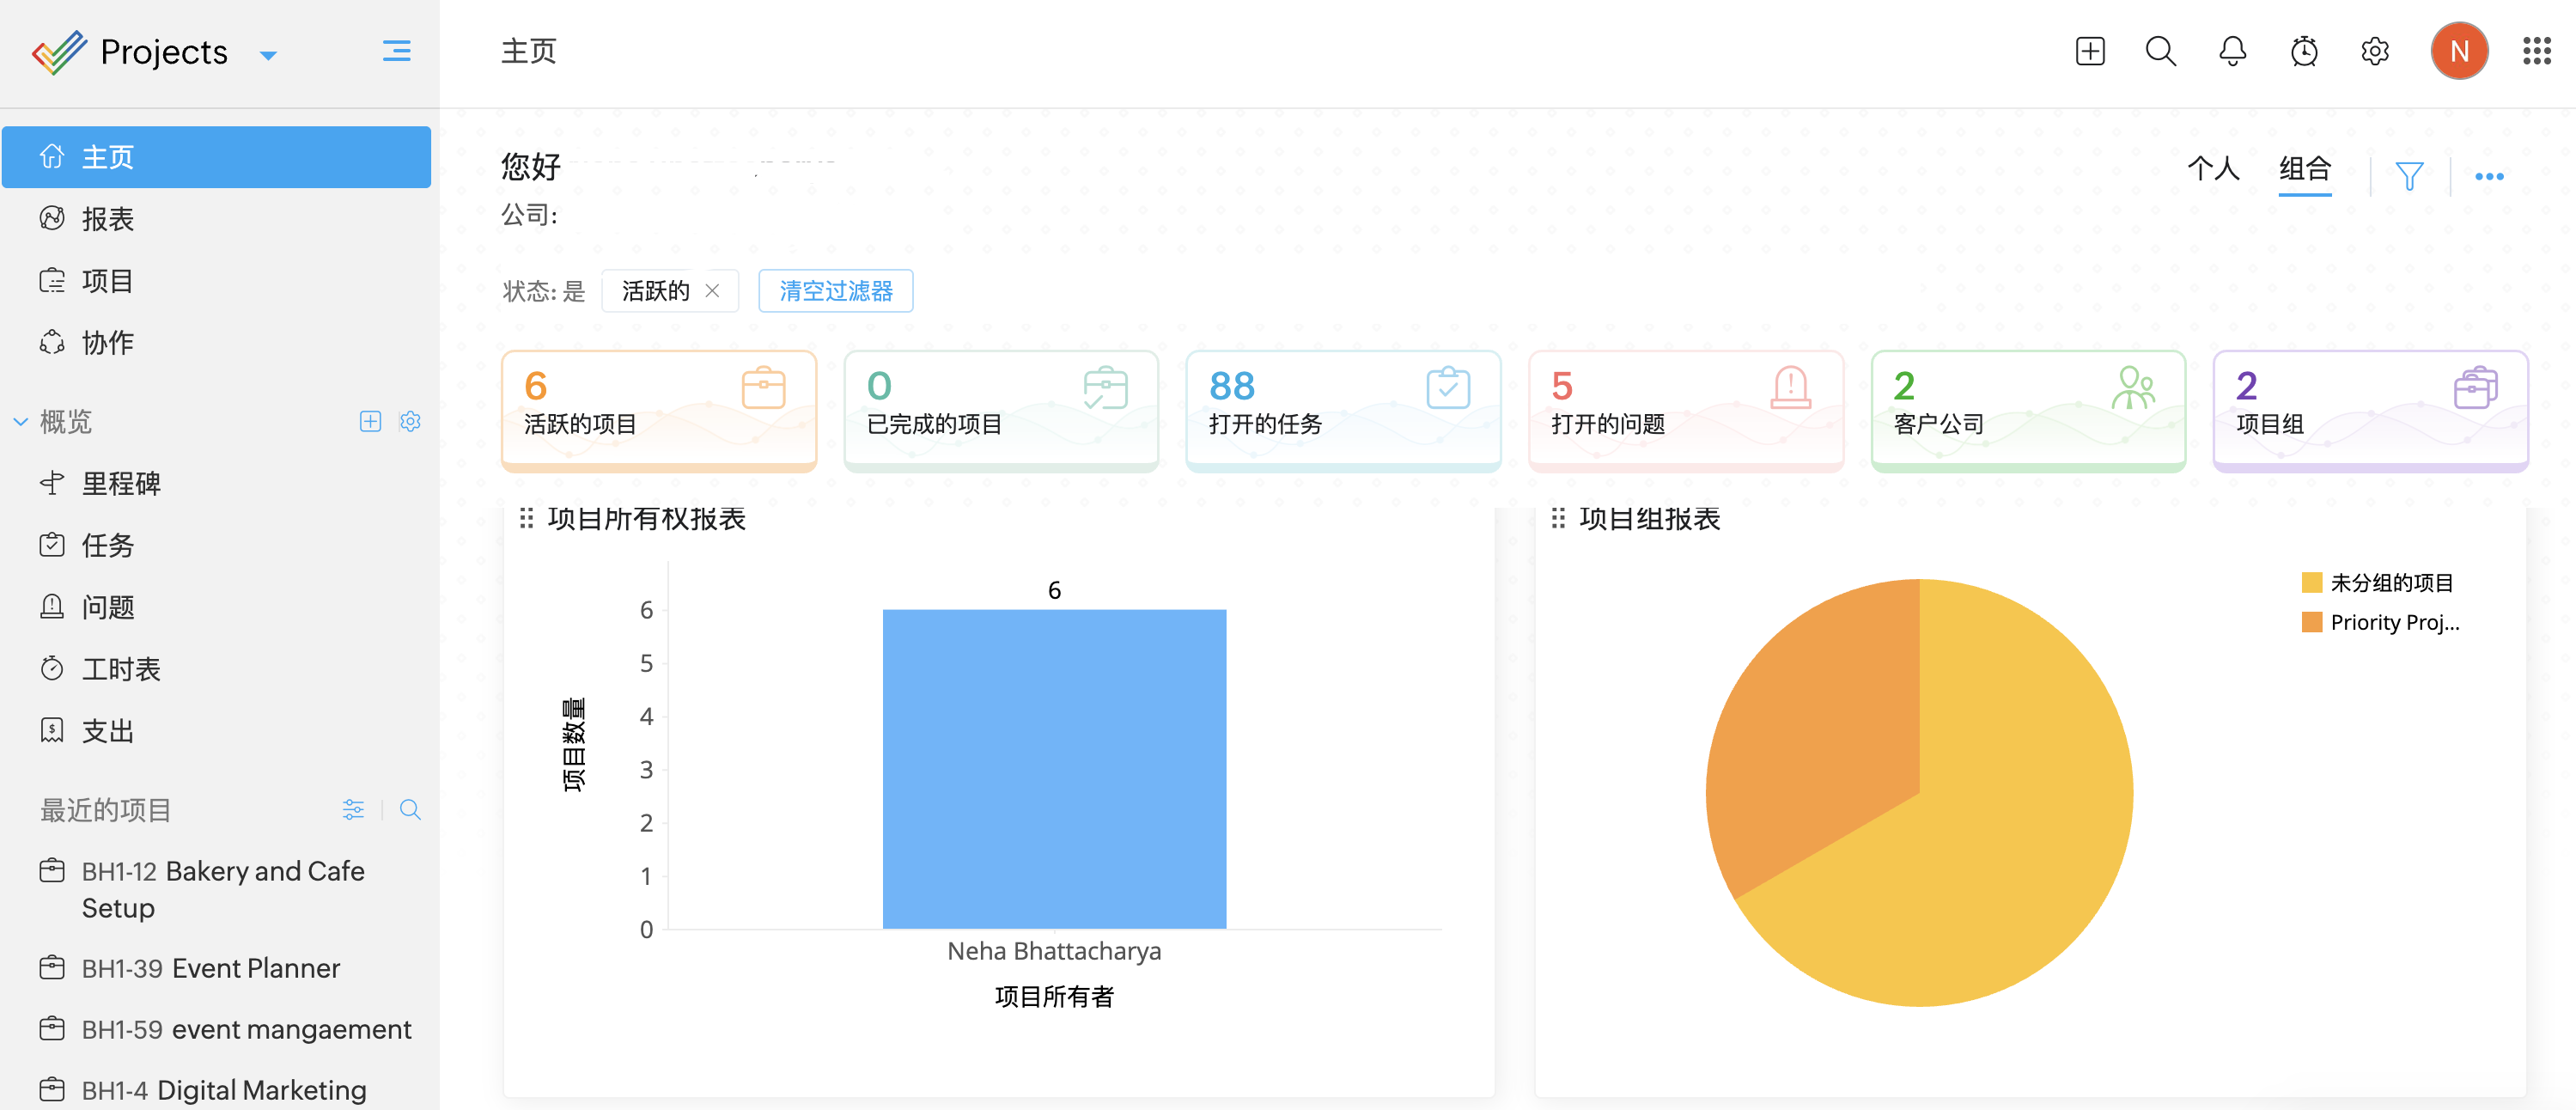The height and width of the screenshot is (1110, 2576).
Task: Click the 清空过滤器 button
Action: (835, 291)
